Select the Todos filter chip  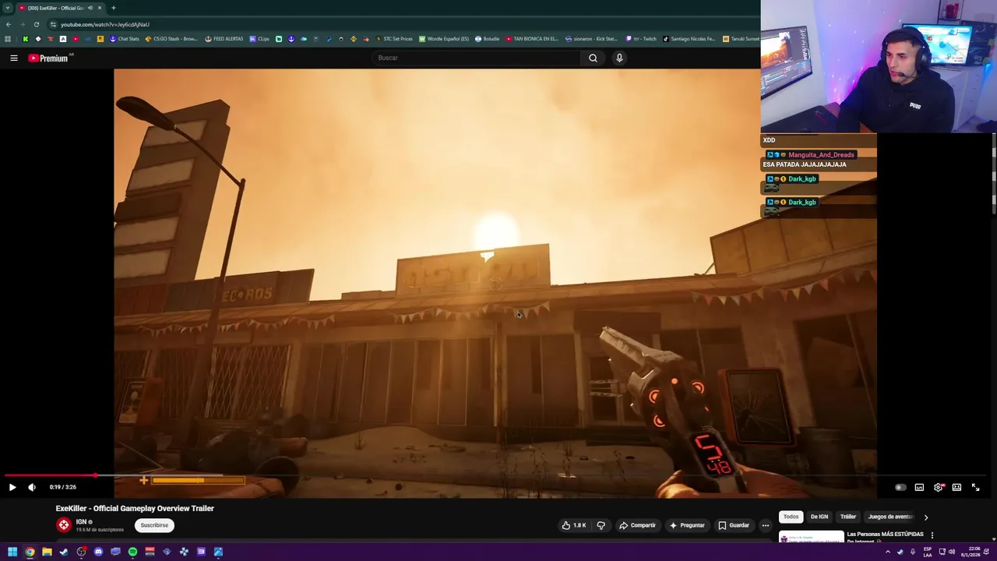tap(791, 517)
